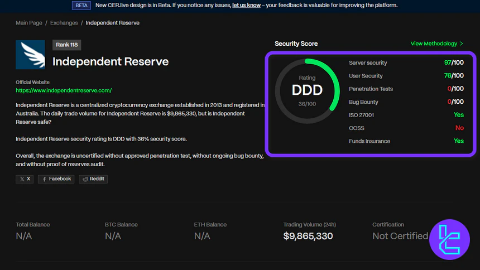Go to Main Page breadcrumb

(x=29, y=23)
